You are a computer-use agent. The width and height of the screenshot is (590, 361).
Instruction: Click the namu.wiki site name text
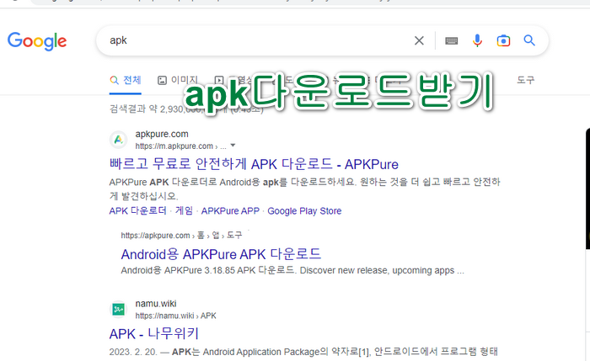[156, 304]
